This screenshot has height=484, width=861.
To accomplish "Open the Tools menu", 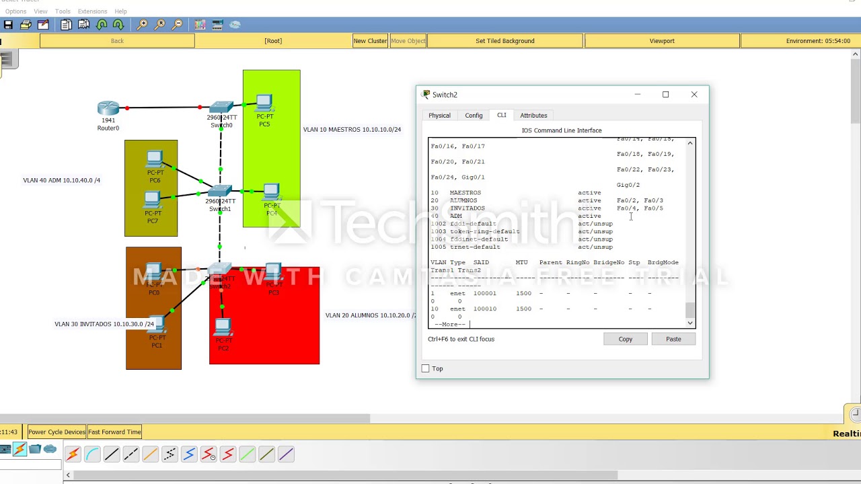I will 63,11.
